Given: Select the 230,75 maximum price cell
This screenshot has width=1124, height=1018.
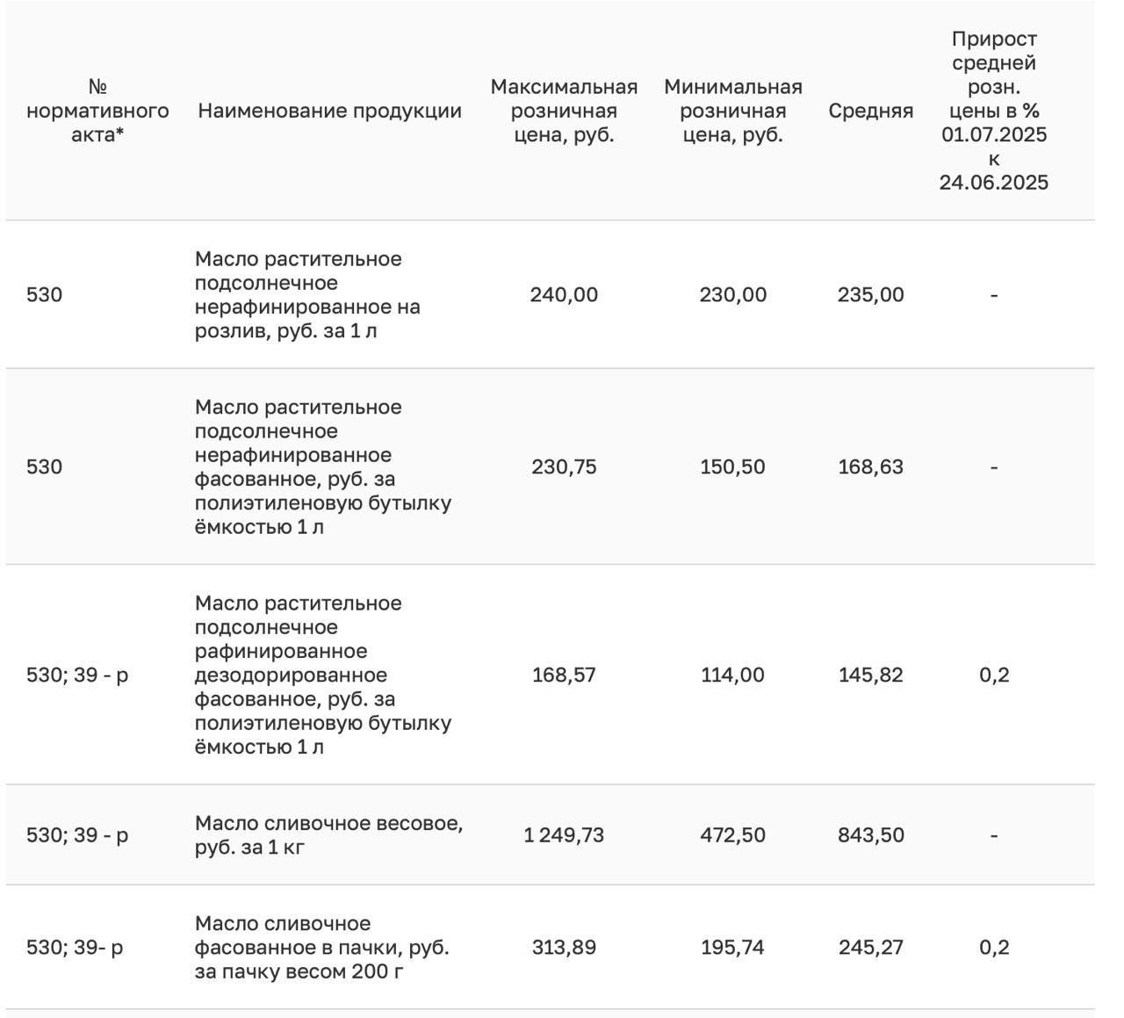Looking at the screenshot, I should coord(564,467).
